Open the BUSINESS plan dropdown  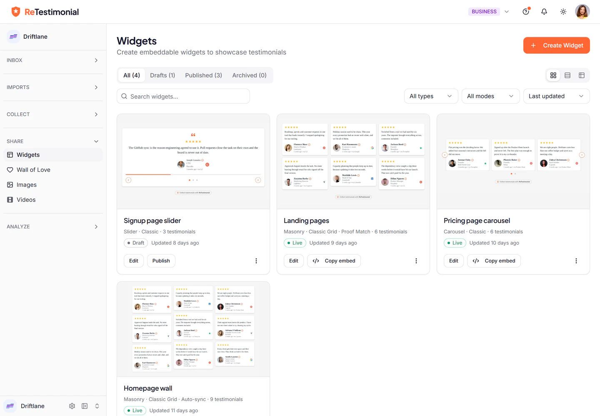point(489,12)
